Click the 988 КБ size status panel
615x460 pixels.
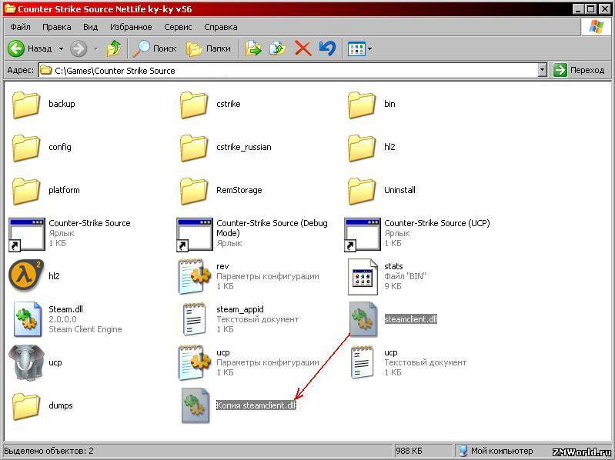point(423,451)
